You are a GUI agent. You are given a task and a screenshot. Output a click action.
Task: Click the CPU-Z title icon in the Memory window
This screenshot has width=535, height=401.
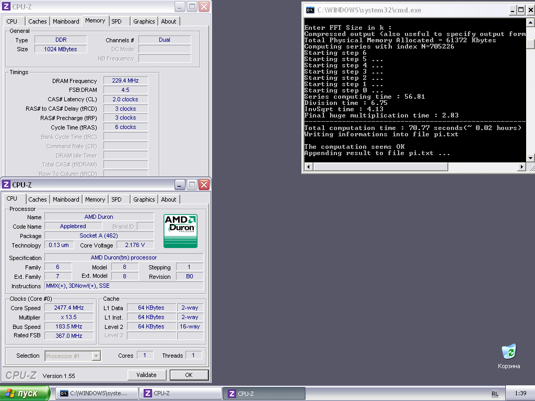[x=6, y=6]
